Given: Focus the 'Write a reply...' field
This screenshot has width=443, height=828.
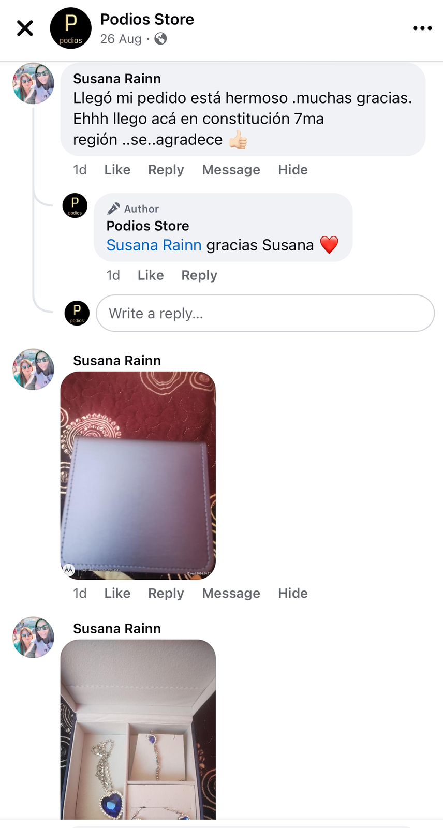Looking at the screenshot, I should 265,313.
